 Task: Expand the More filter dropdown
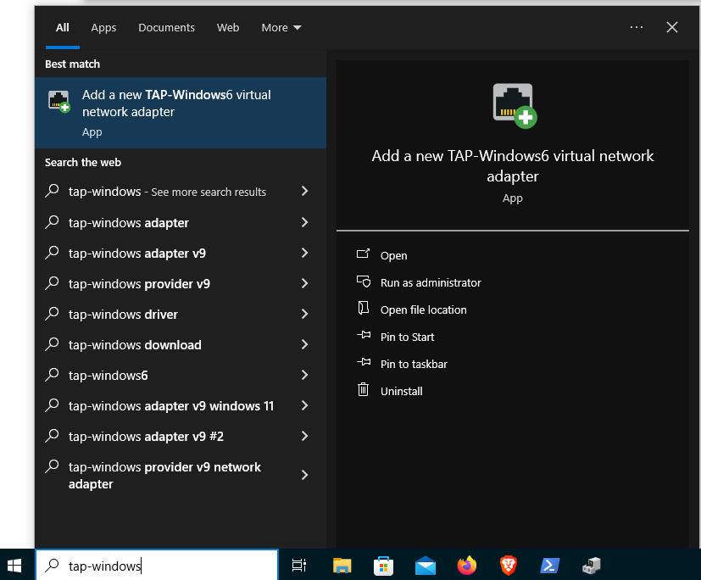point(281,27)
